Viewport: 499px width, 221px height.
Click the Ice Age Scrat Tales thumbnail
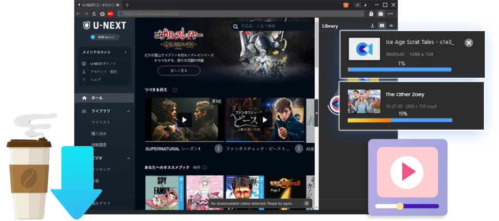(x=365, y=49)
